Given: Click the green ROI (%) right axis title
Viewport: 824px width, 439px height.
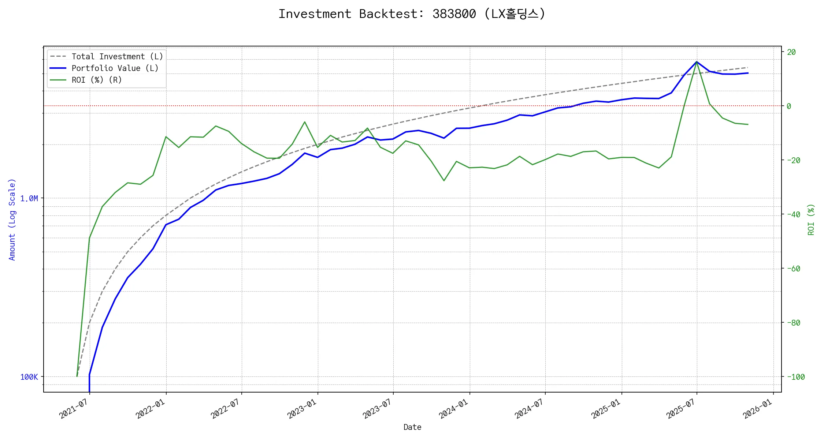Looking at the screenshot, I should point(811,219).
